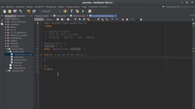Click Next Bookmark icon
The width and height of the screenshot is (195, 109).
103,19
